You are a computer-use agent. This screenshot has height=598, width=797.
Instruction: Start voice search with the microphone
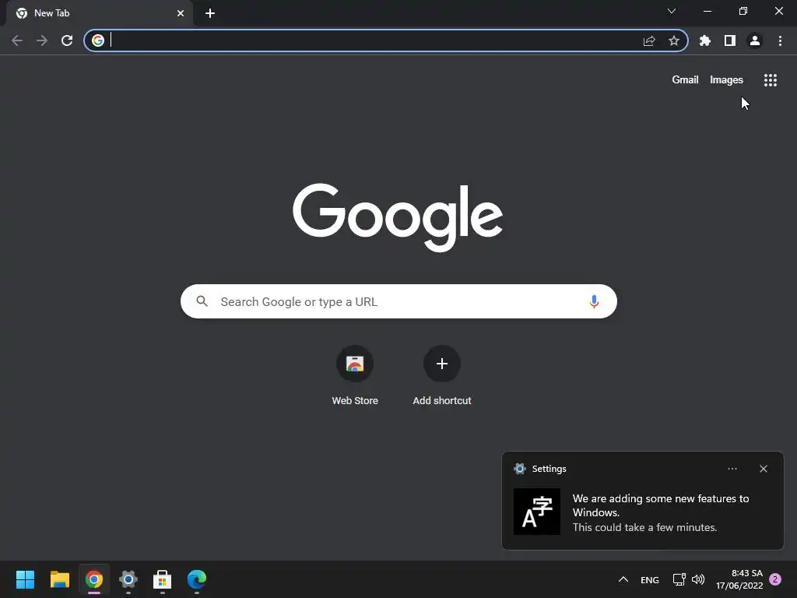coord(594,301)
